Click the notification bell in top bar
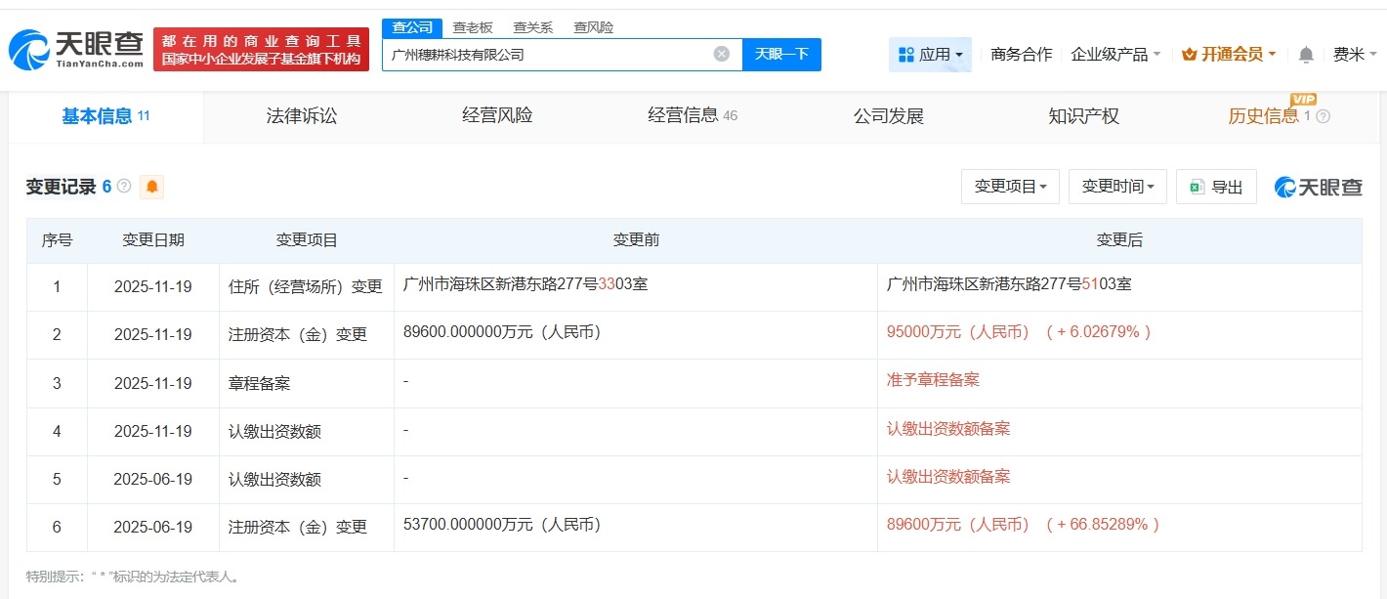1387x599 pixels. [x=1306, y=55]
